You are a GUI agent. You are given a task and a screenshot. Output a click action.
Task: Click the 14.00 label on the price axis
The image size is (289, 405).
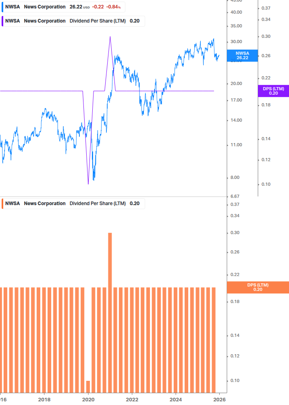coord(236,120)
